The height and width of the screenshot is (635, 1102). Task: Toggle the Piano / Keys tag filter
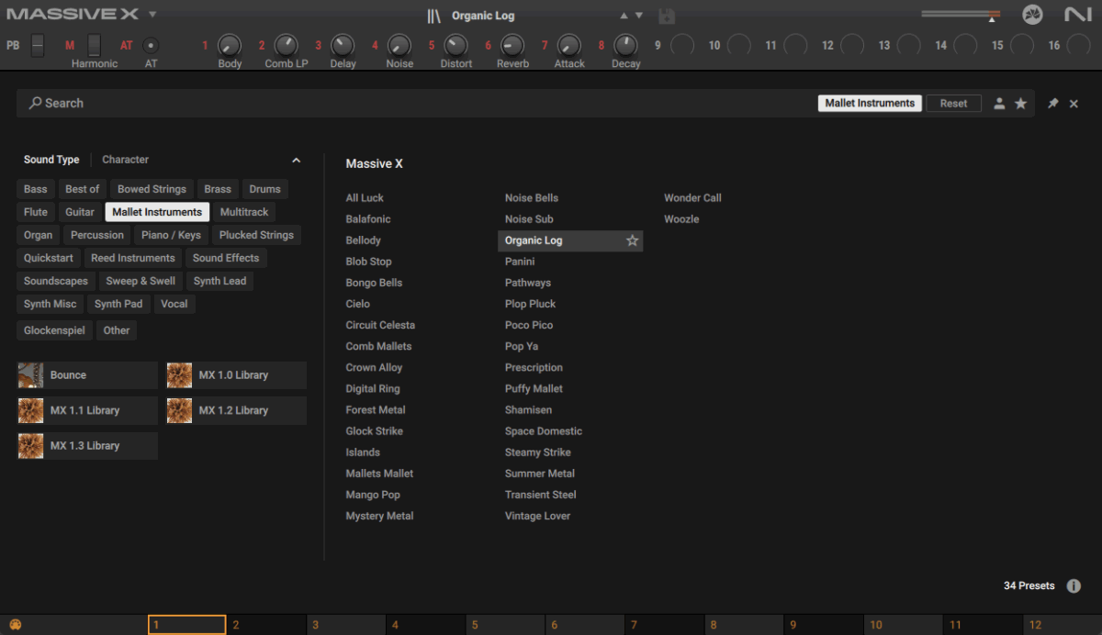[x=171, y=235]
